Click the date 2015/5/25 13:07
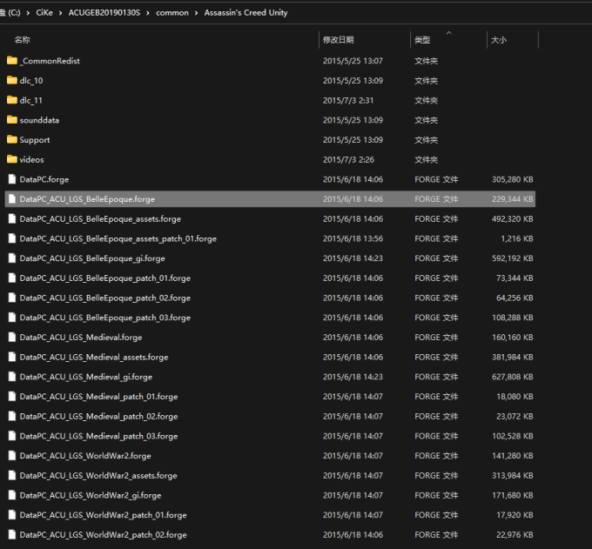The image size is (592, 549). tap(353, 61)
